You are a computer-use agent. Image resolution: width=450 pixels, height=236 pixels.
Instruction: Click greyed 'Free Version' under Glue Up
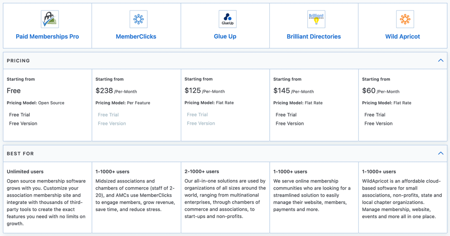click(201, 123)
